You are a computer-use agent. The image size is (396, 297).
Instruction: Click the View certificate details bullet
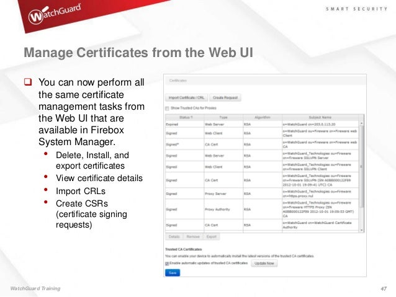(x=99, y=178)
